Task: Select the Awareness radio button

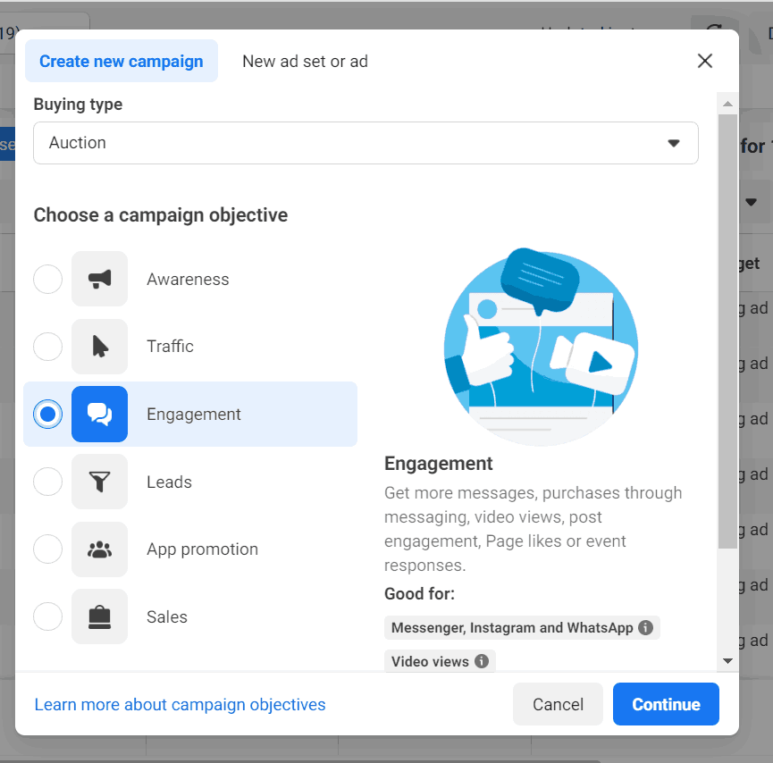Action: click(48, 280)
